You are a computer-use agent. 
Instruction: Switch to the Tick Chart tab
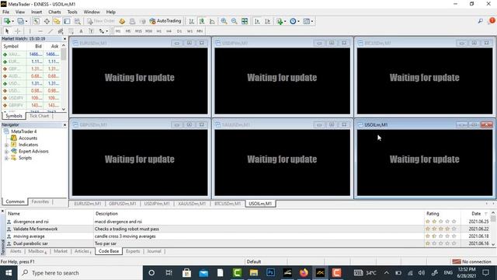pos(39,116)
